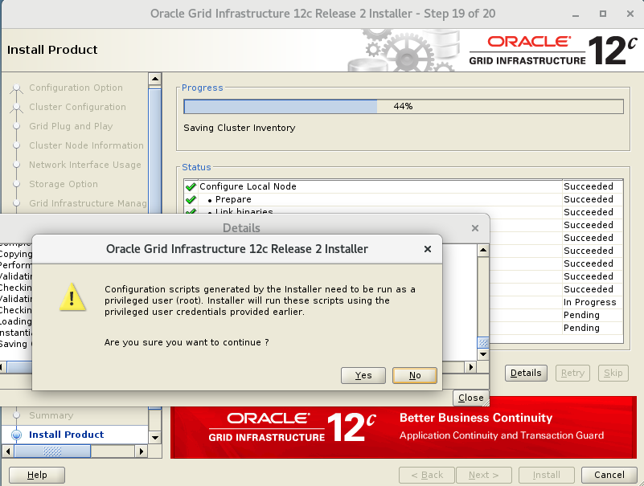Select Grid Infrastructure Management step
644x486 pixels.
point(88,203)
